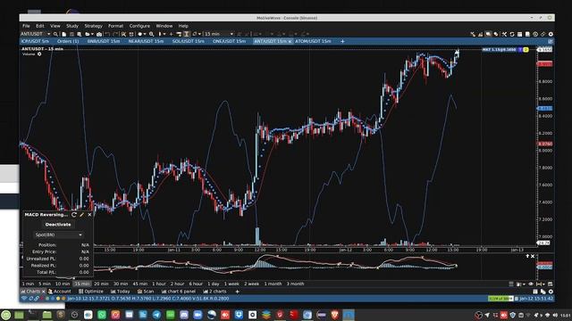Screen dimensions: 572x321
Task: Open the Study menu
Action: (x=72, y=26)
